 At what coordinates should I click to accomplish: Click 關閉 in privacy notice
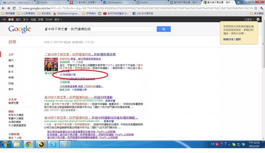coord(238,39)
